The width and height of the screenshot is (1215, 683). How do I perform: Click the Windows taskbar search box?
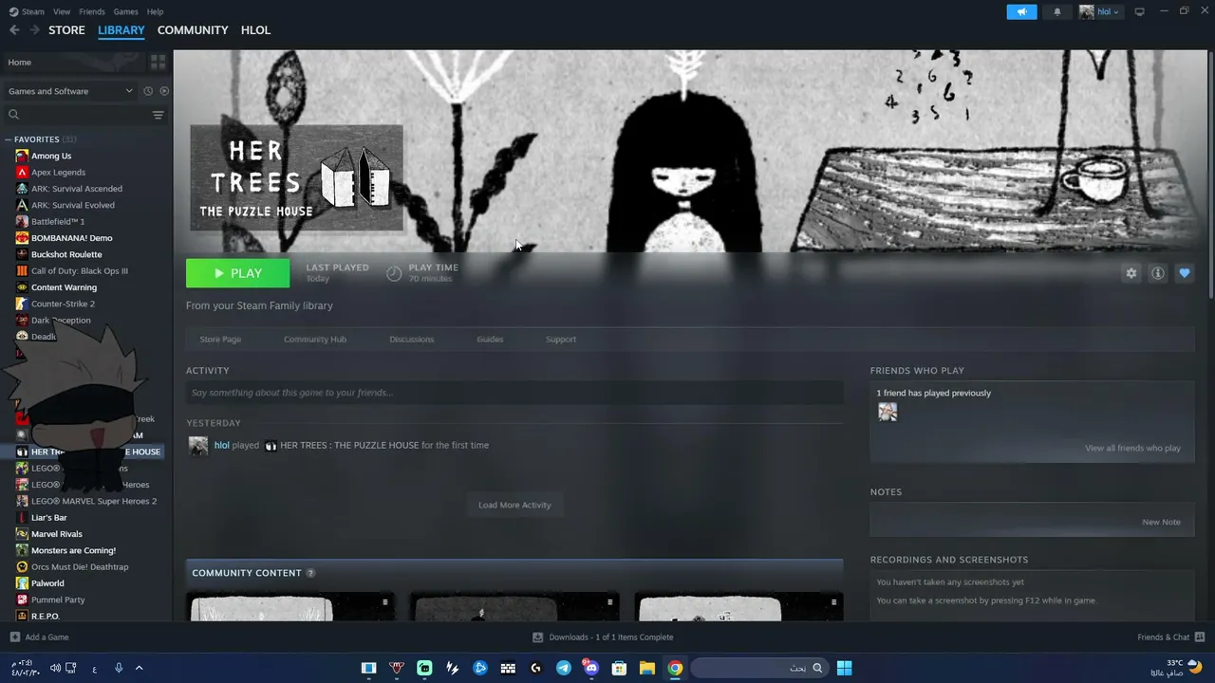pos(758,668)
